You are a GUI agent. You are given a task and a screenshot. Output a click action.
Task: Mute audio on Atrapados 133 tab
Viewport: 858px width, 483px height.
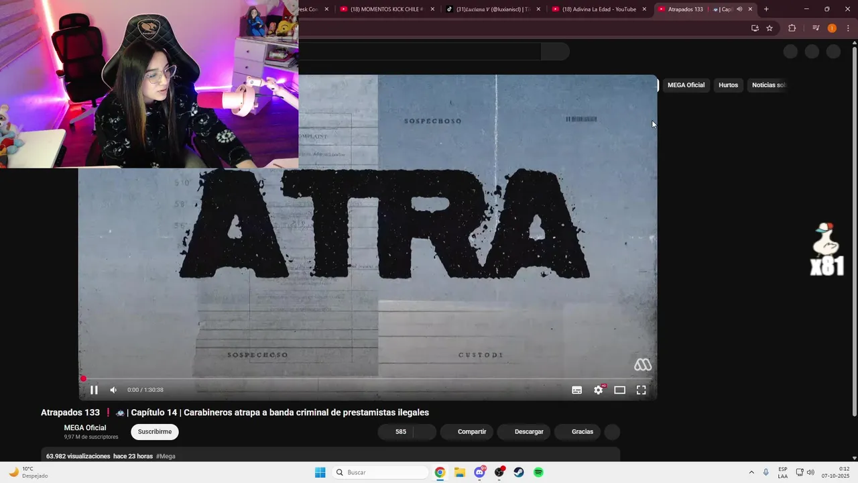739,9
